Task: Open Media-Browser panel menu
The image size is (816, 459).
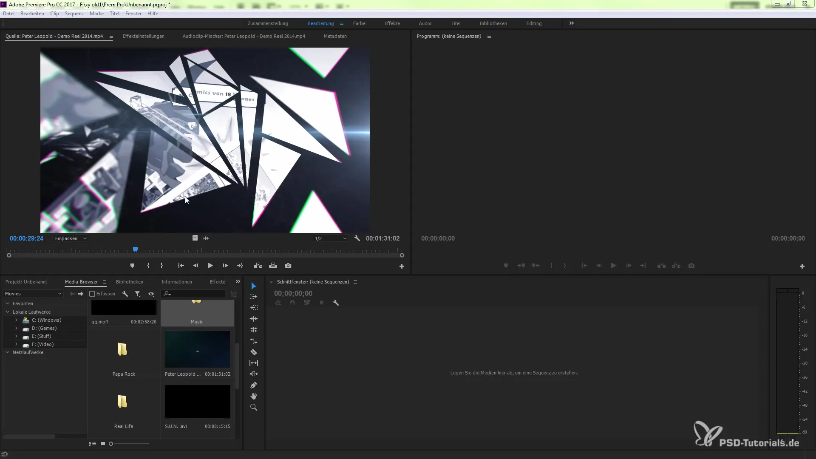Action: tap(105, 282)
